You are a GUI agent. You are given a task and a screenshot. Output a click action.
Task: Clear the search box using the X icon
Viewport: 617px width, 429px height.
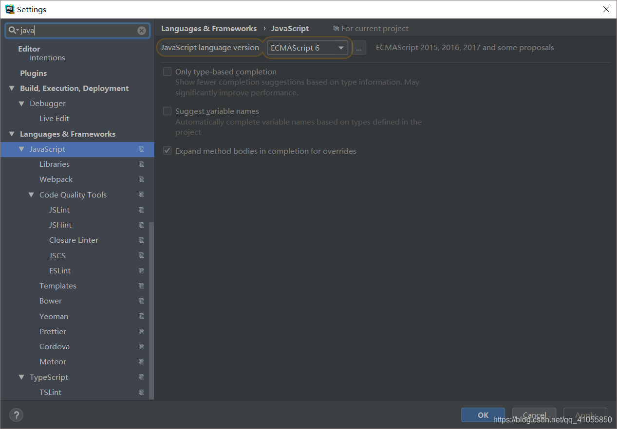click(141, 30)
